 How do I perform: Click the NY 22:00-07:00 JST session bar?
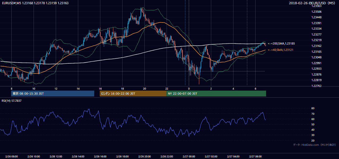tap(216, 94)
